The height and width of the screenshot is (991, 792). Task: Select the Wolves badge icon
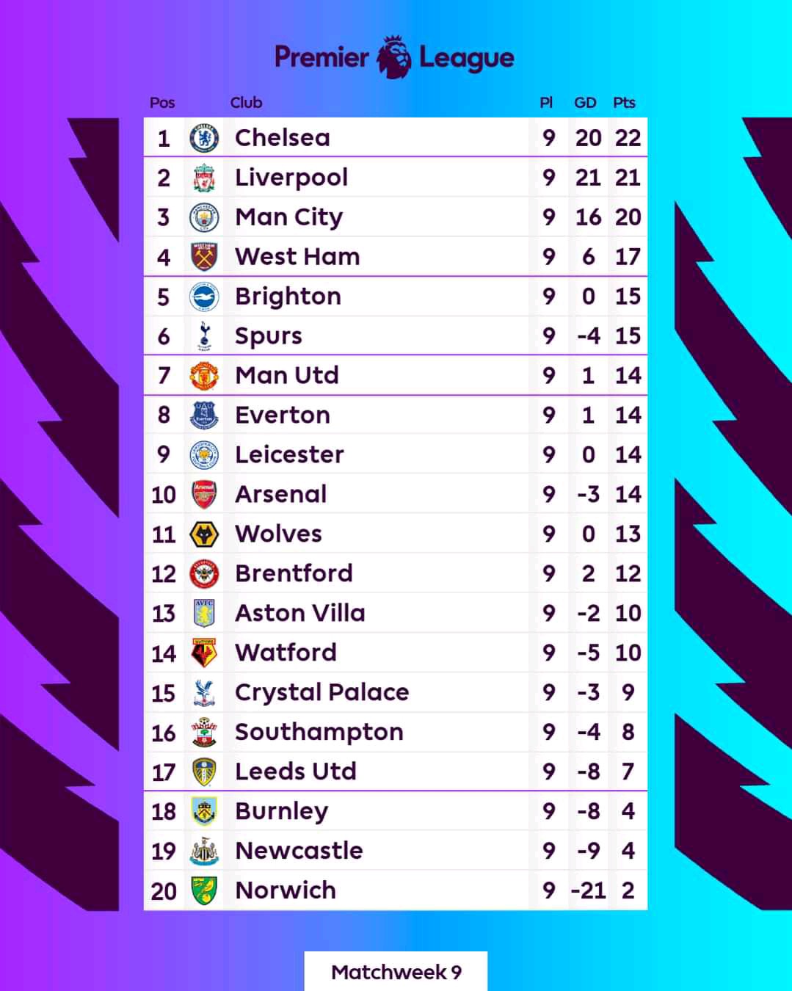pyautogui.click(x=204, y=534)
